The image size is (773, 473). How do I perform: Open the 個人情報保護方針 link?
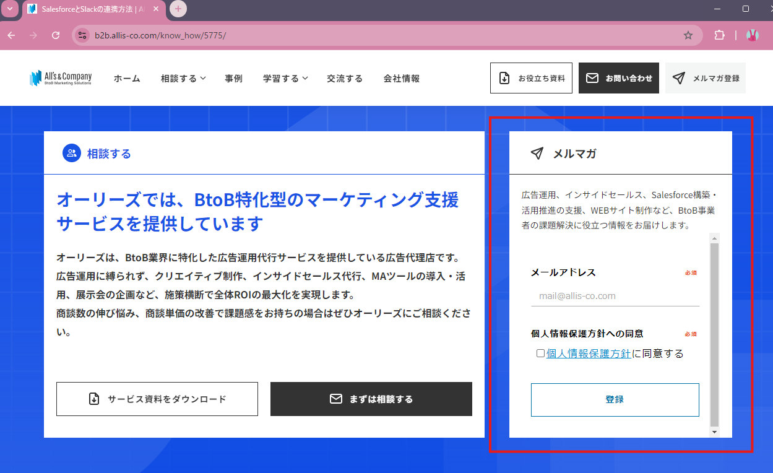pyautogui.click(x=589, y=353)
